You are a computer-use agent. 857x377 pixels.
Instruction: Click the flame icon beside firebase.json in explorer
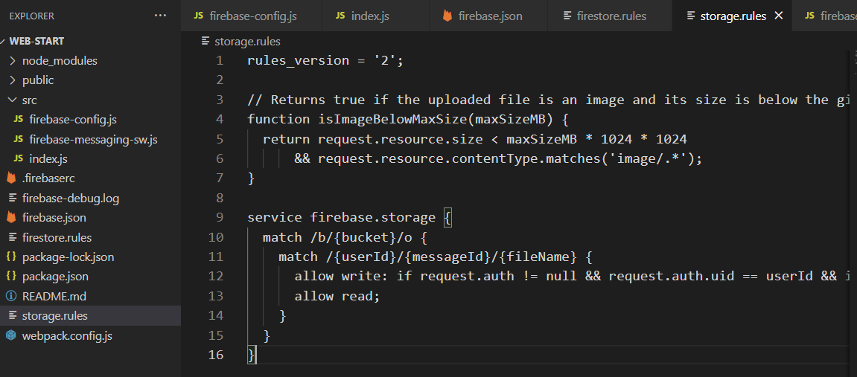[11, 218]
